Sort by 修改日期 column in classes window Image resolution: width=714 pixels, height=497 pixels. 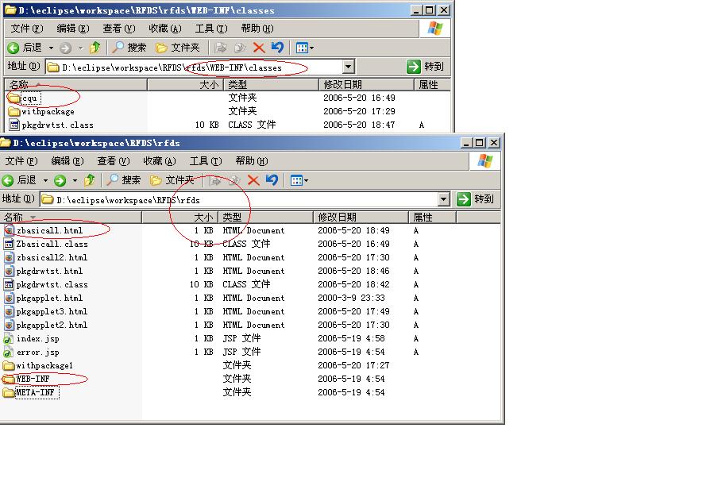pyautogui.click(x=366, y=85)
